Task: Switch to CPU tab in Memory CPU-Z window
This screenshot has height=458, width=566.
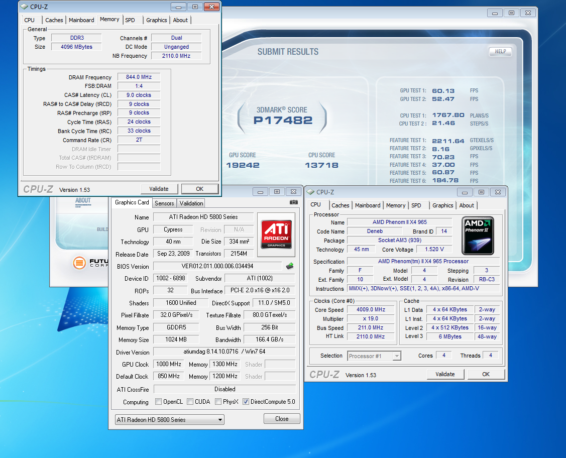Action: pyautogui.click(x=29, y=20)
